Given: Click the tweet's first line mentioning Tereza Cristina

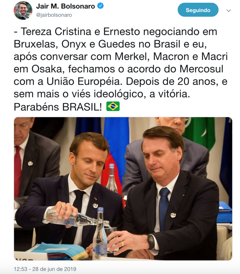Looking at the screenshot, I should pos(115,32).
